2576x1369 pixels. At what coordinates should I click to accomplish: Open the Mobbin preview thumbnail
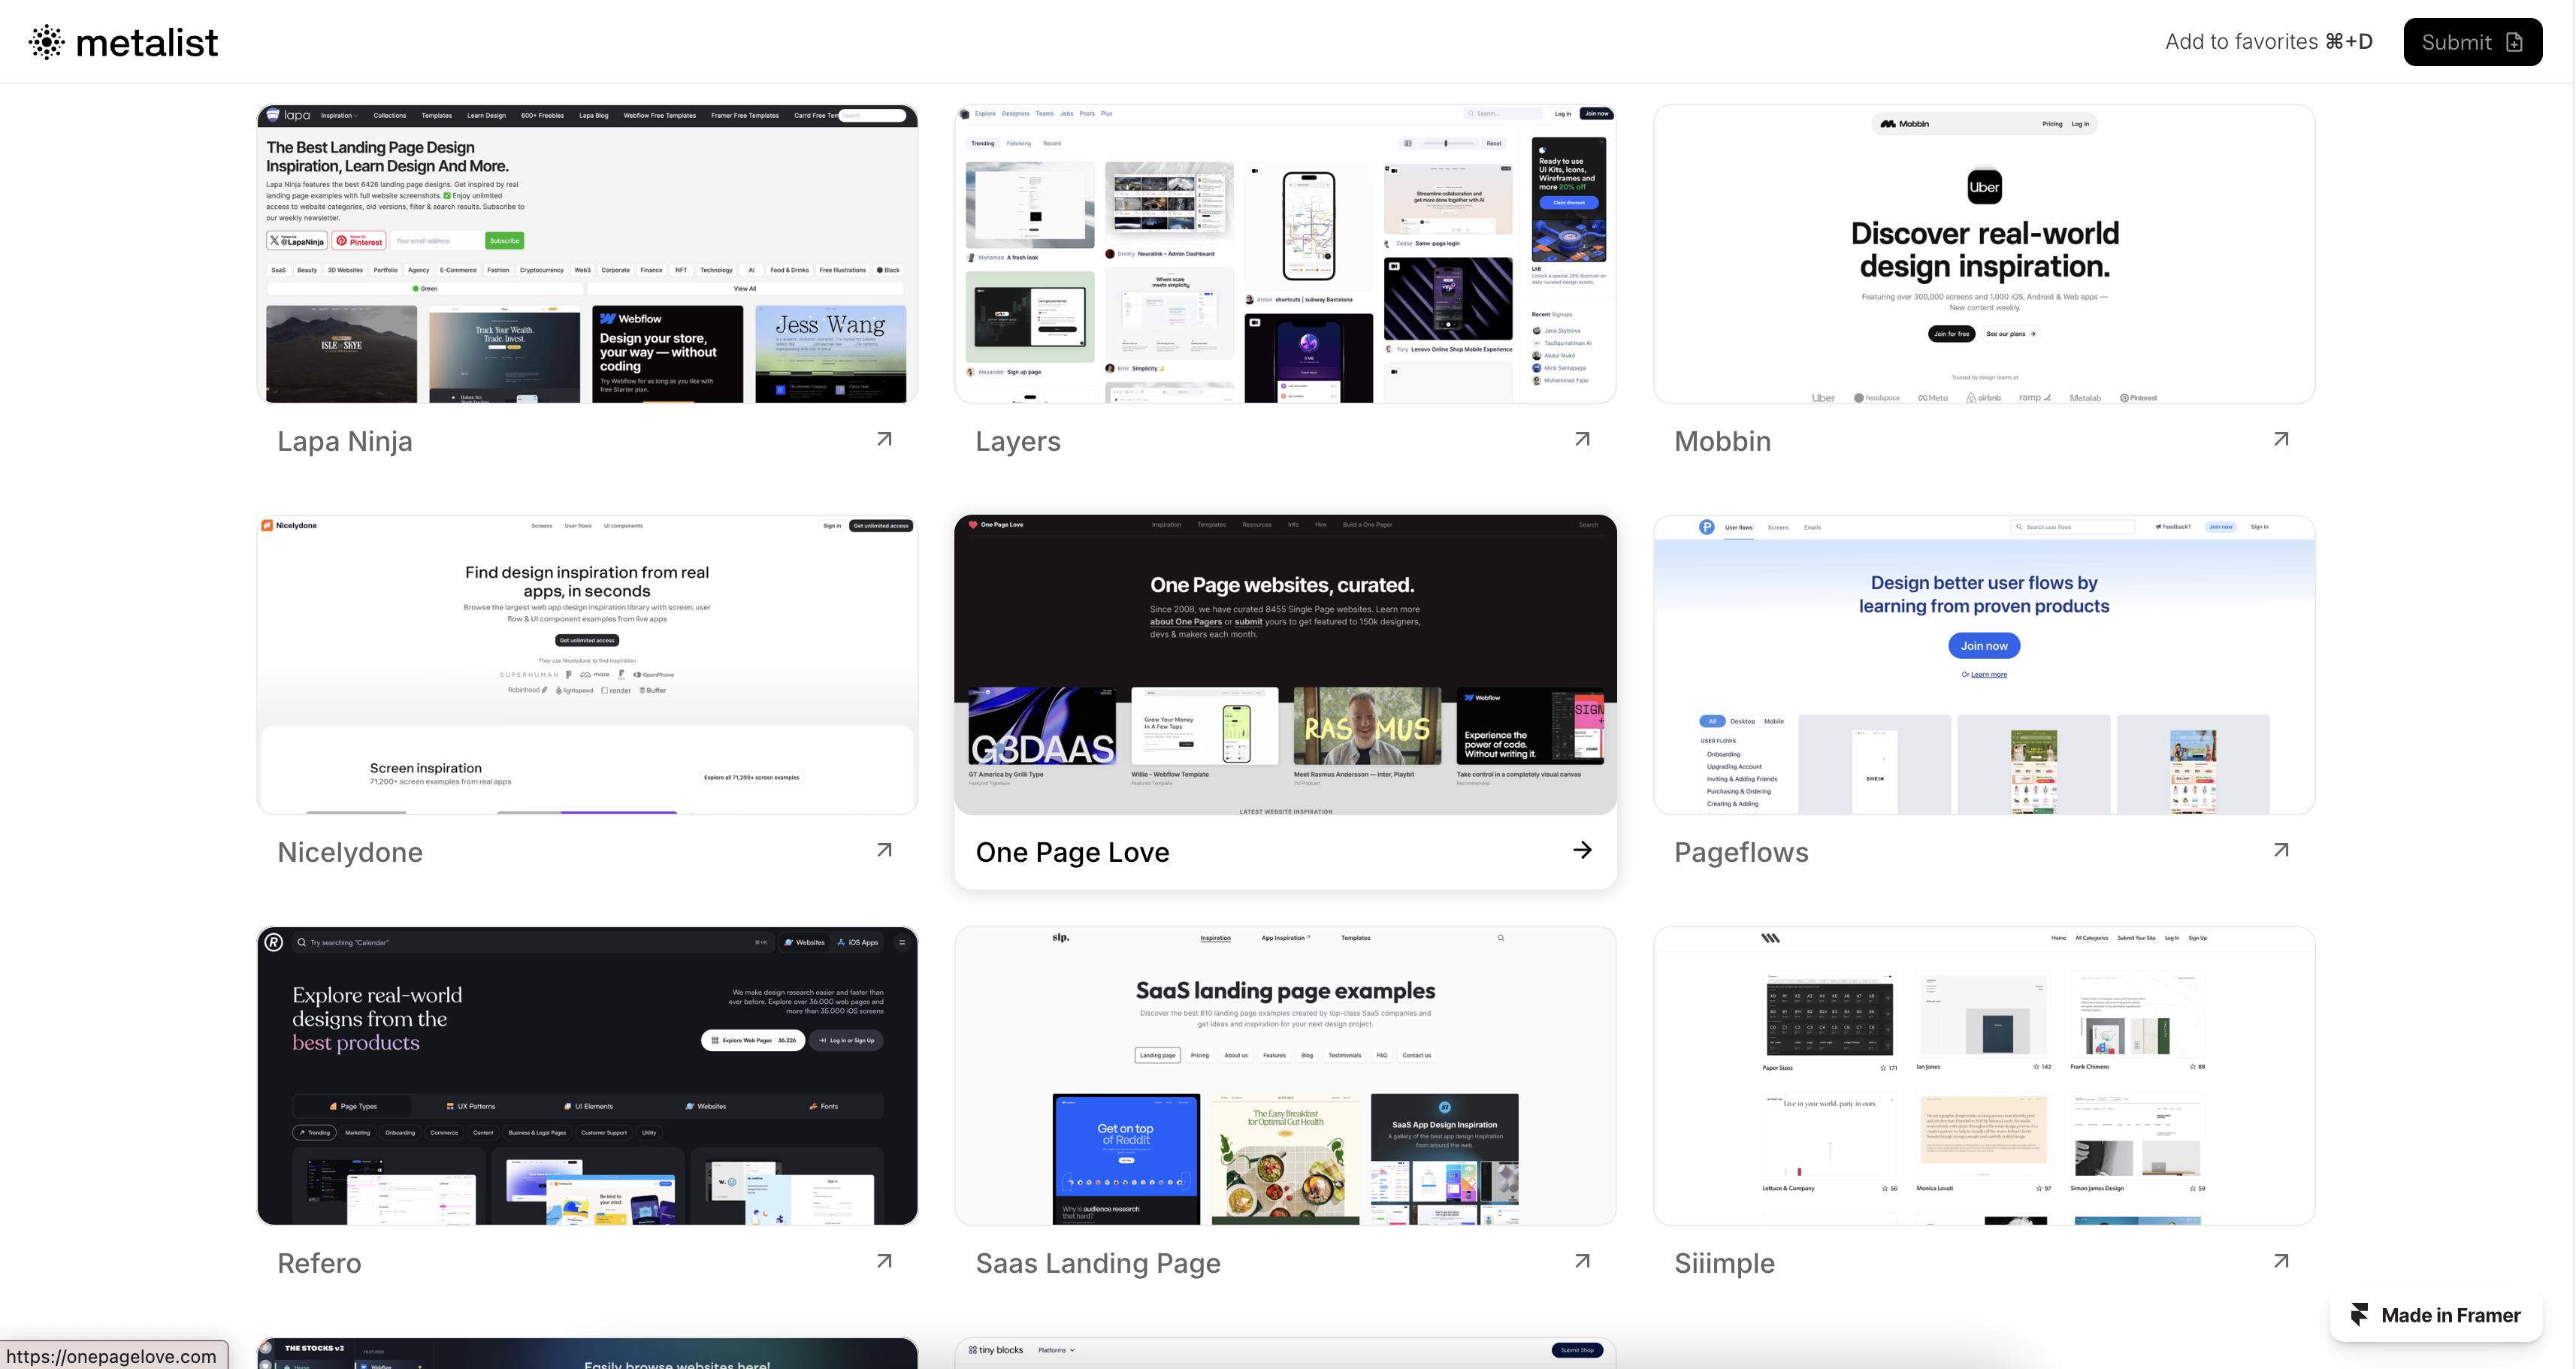tap(1984, 254)
